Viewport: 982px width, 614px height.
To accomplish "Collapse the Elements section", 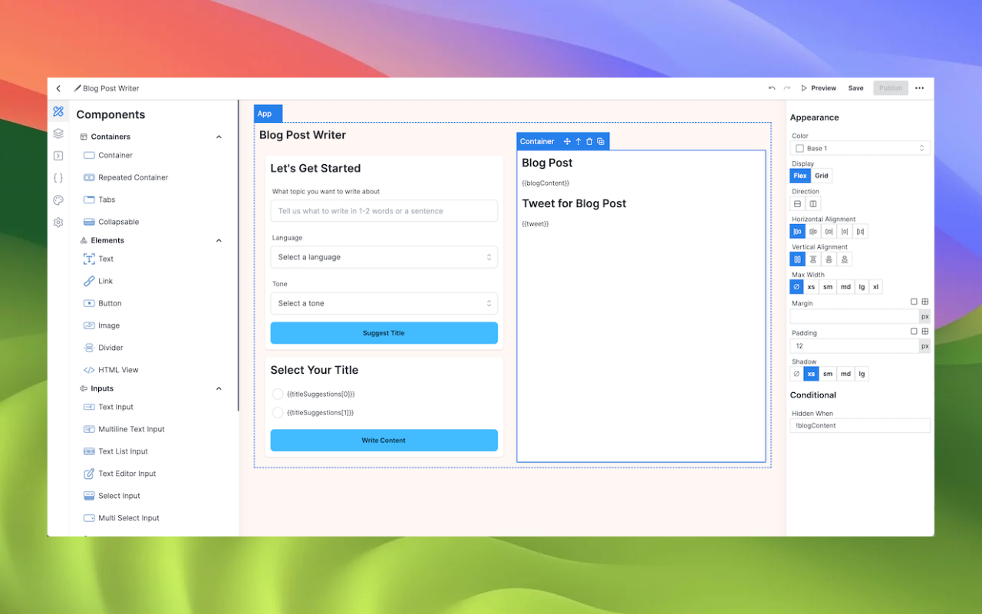I will click(219, 239).
